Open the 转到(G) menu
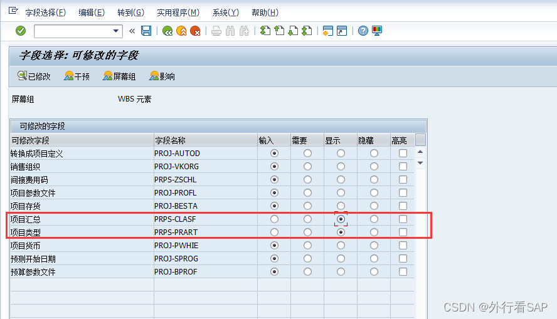557x319 pixels. [x=130, y=13]
